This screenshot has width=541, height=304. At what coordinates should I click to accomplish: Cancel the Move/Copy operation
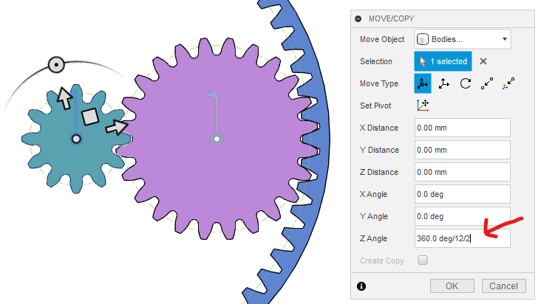503,286
